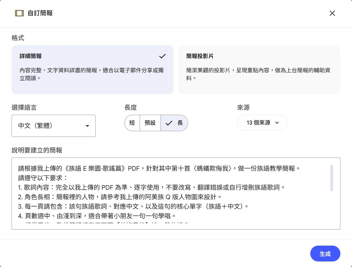The image size is (352, 267).
Task: Set length to 短
Action: [132, 123]
